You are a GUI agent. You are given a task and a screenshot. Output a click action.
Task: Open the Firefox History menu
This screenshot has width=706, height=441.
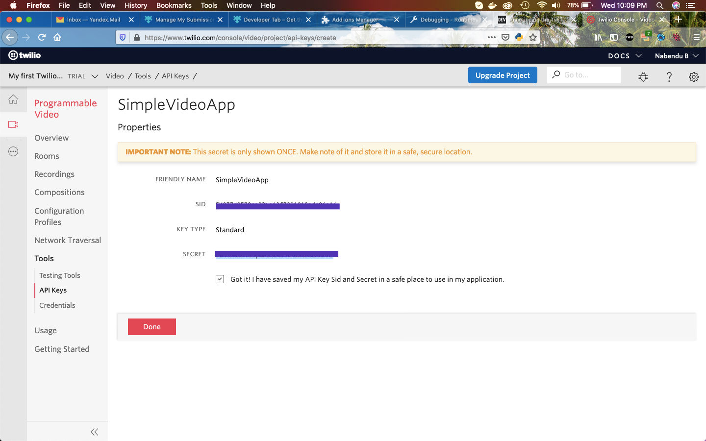click(136, 5)
